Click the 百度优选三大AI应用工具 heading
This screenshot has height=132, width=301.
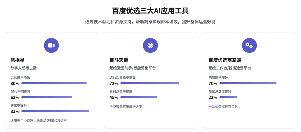pyautogui.click(x=151, y=11)
